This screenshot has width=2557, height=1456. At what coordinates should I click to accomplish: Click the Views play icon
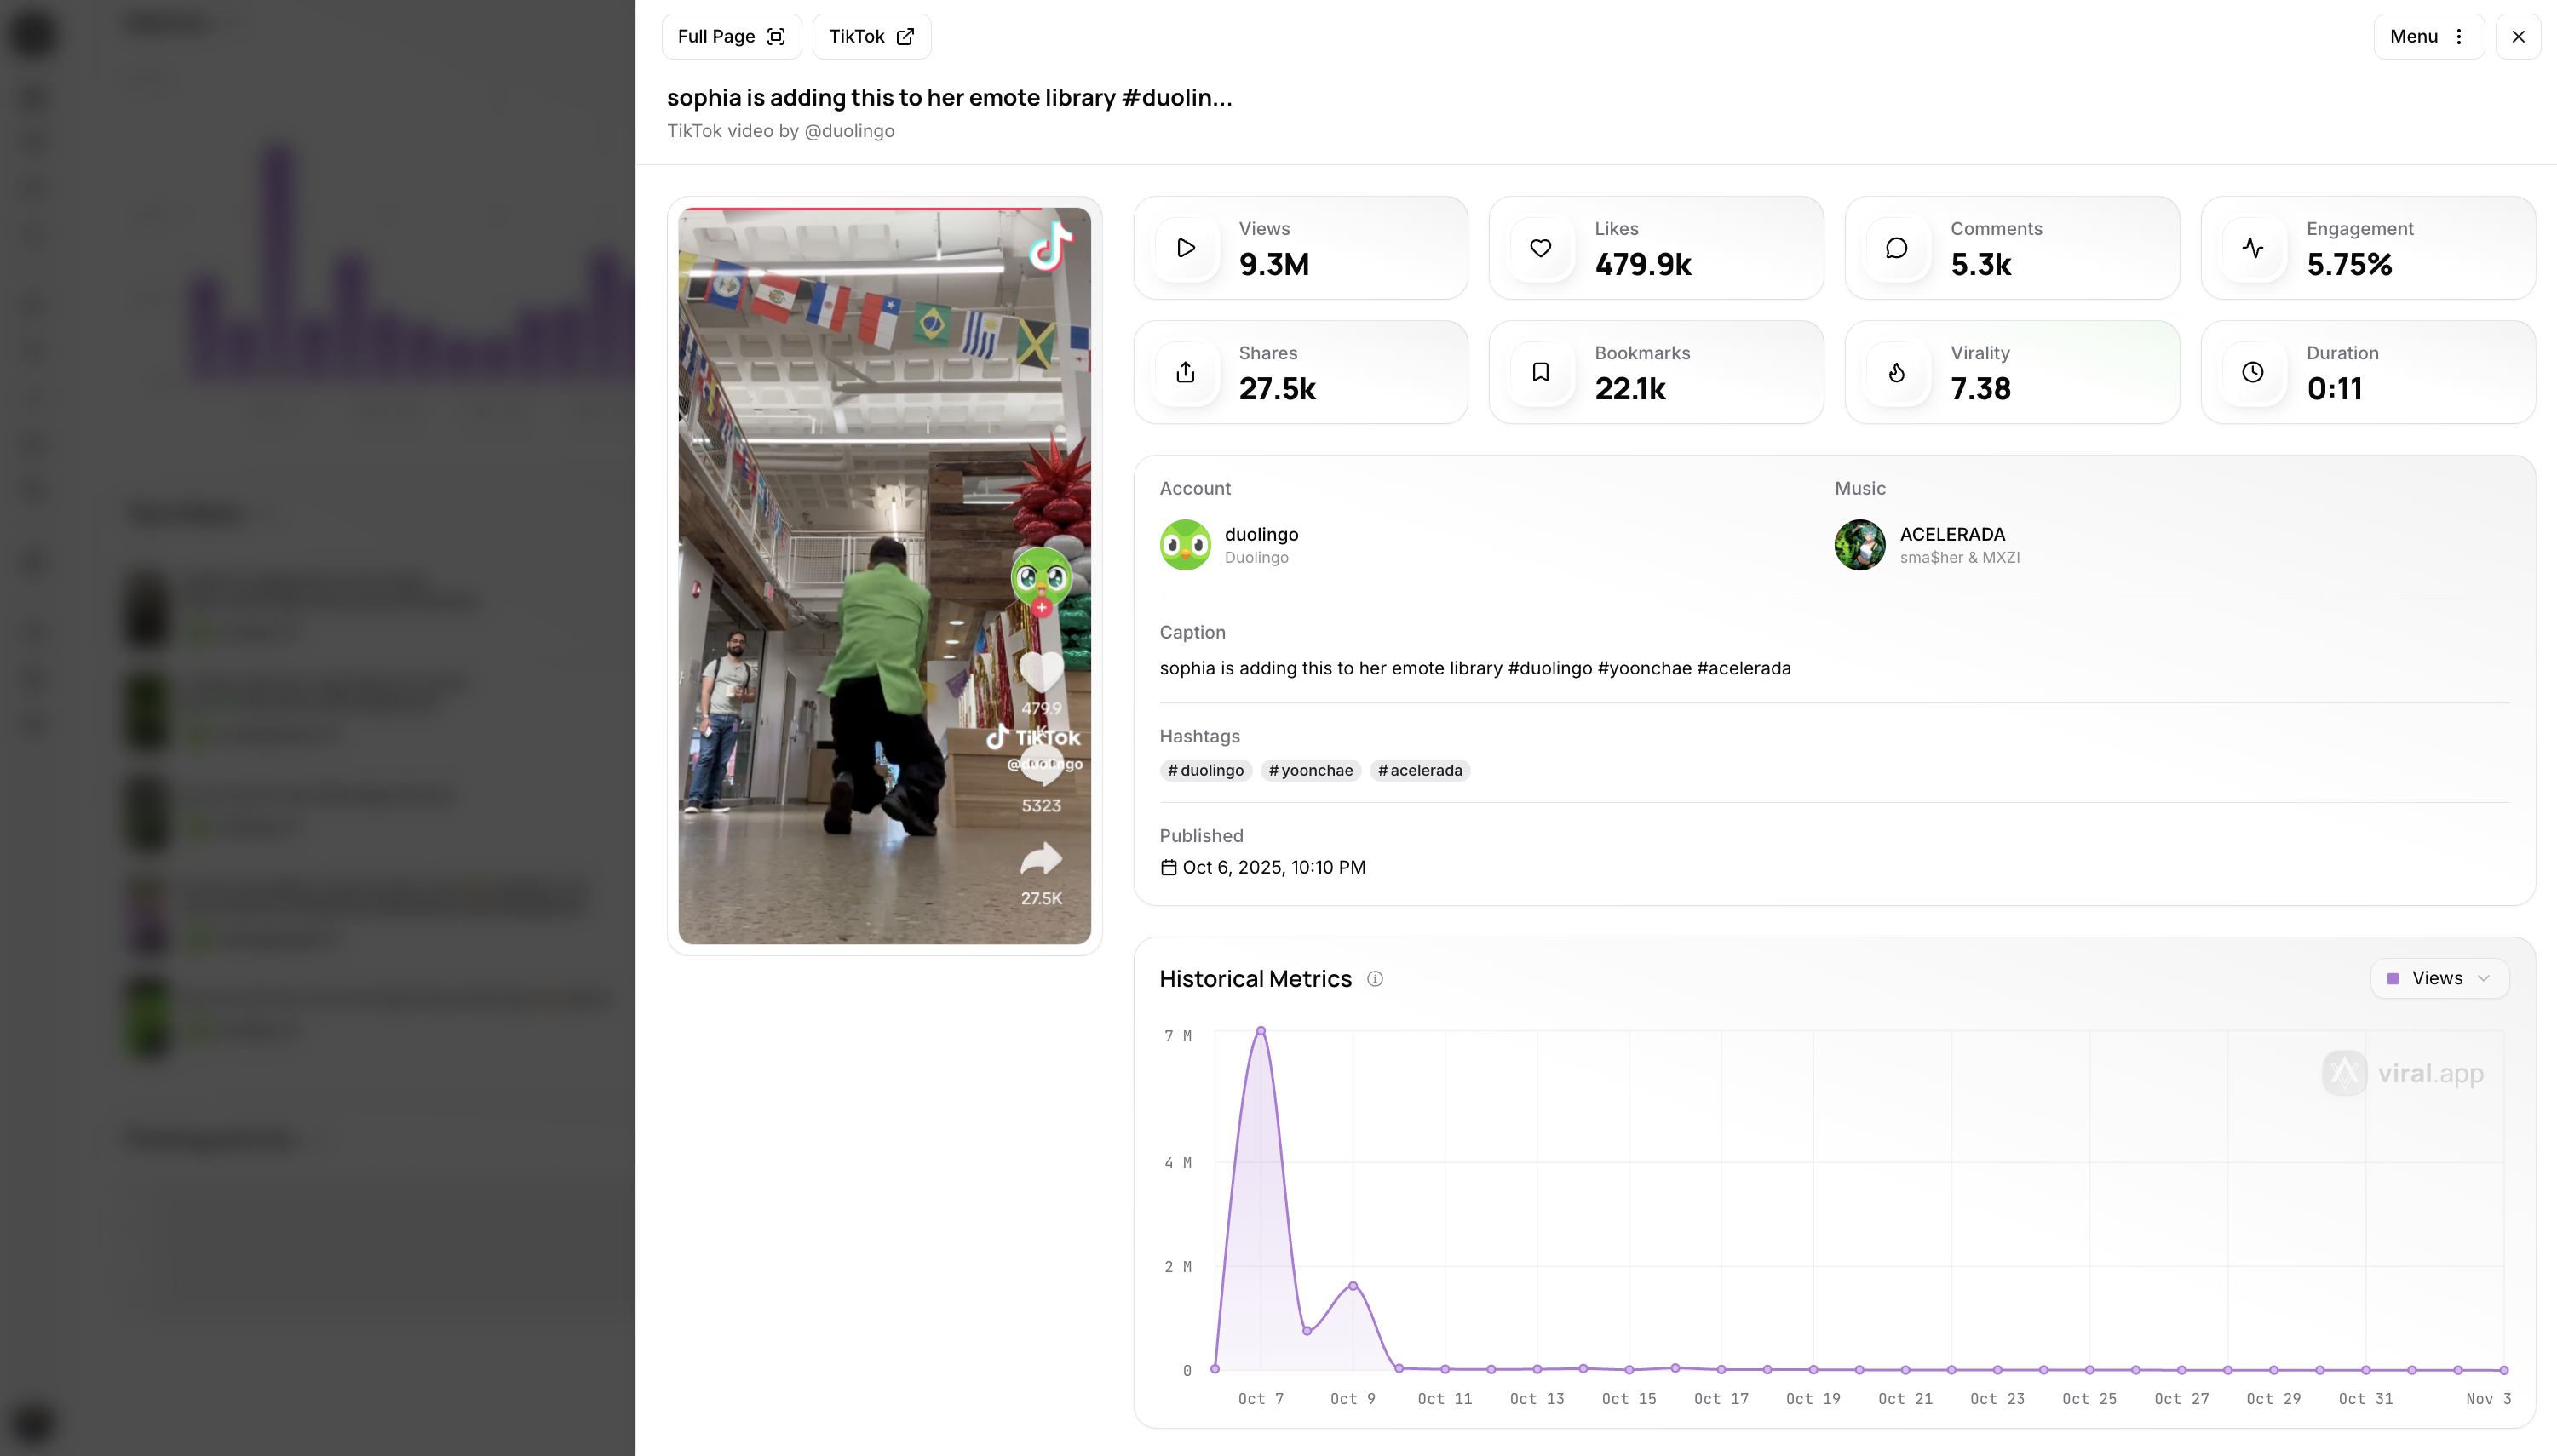tap(1186, 248)
